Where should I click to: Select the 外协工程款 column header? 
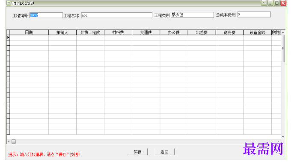(x=90, y=32)
